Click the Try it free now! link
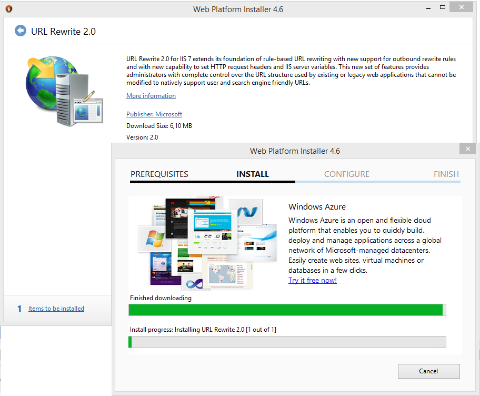 coord(313,280)
